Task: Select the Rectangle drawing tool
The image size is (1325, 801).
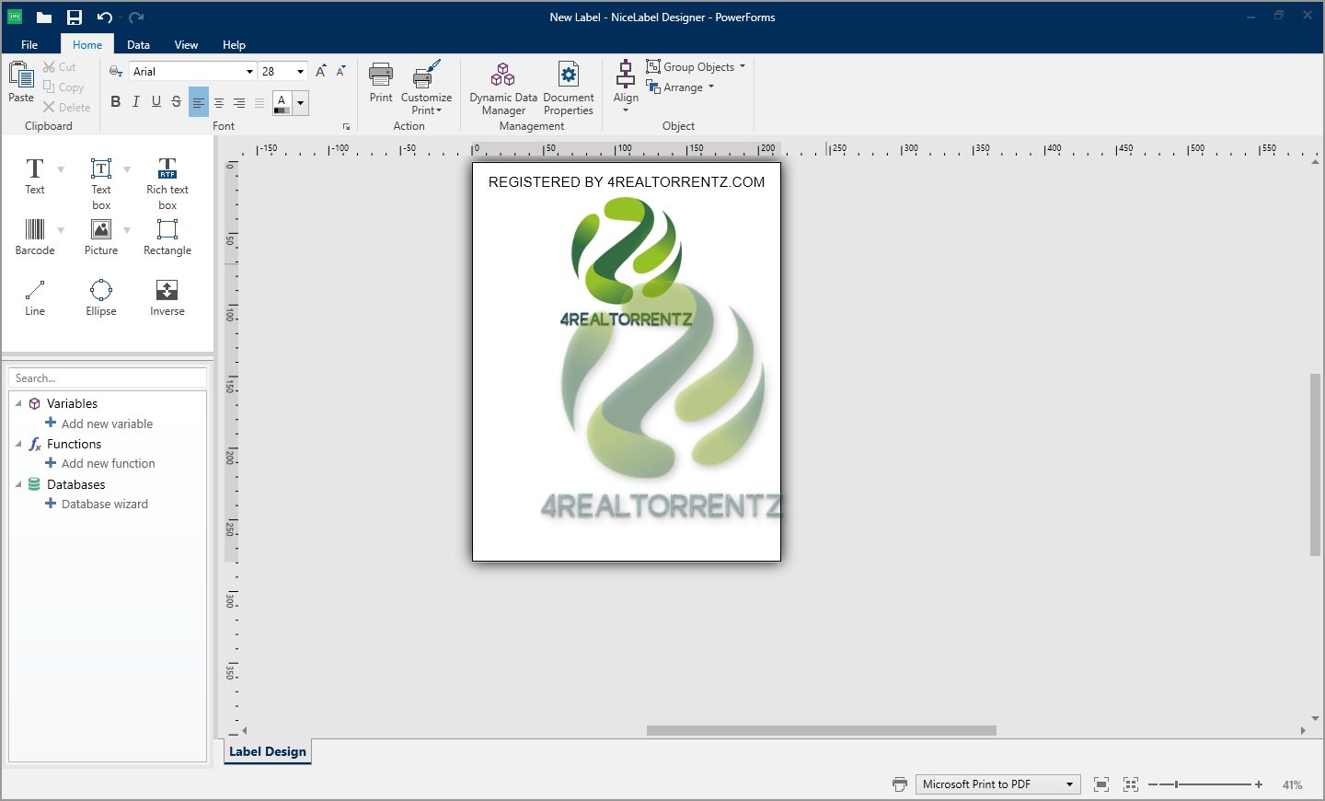Action: pos(167,236)
